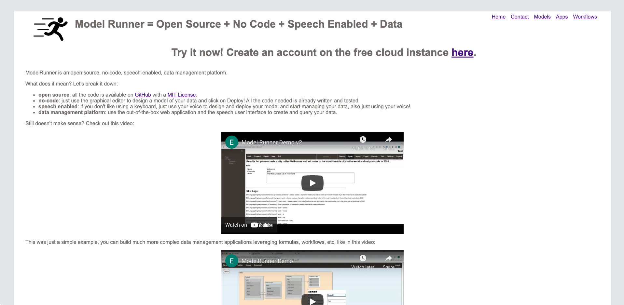Screen dimensions: 624x305
Task: Click channel avatar E on Demo v2 video
Action: (x=232, y=142)
